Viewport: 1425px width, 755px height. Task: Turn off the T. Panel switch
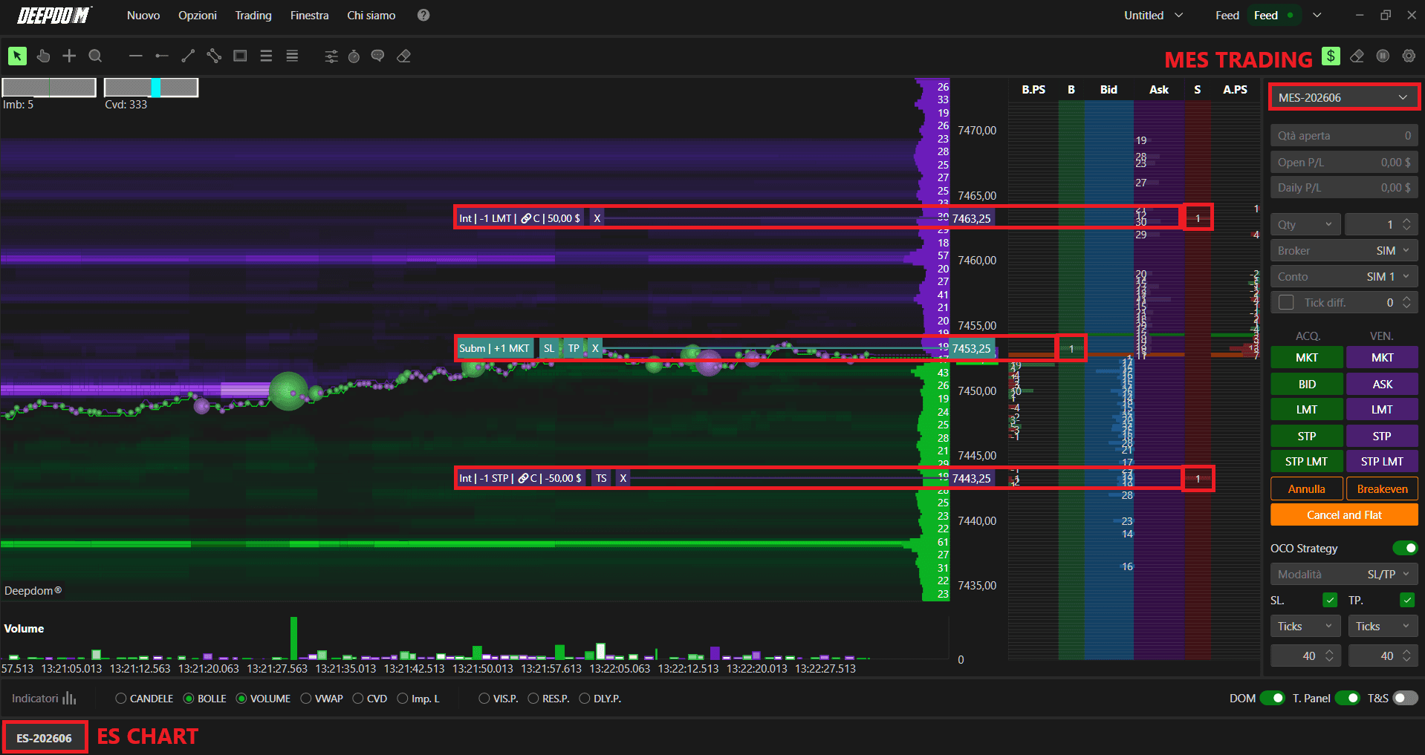[1348, 698]
